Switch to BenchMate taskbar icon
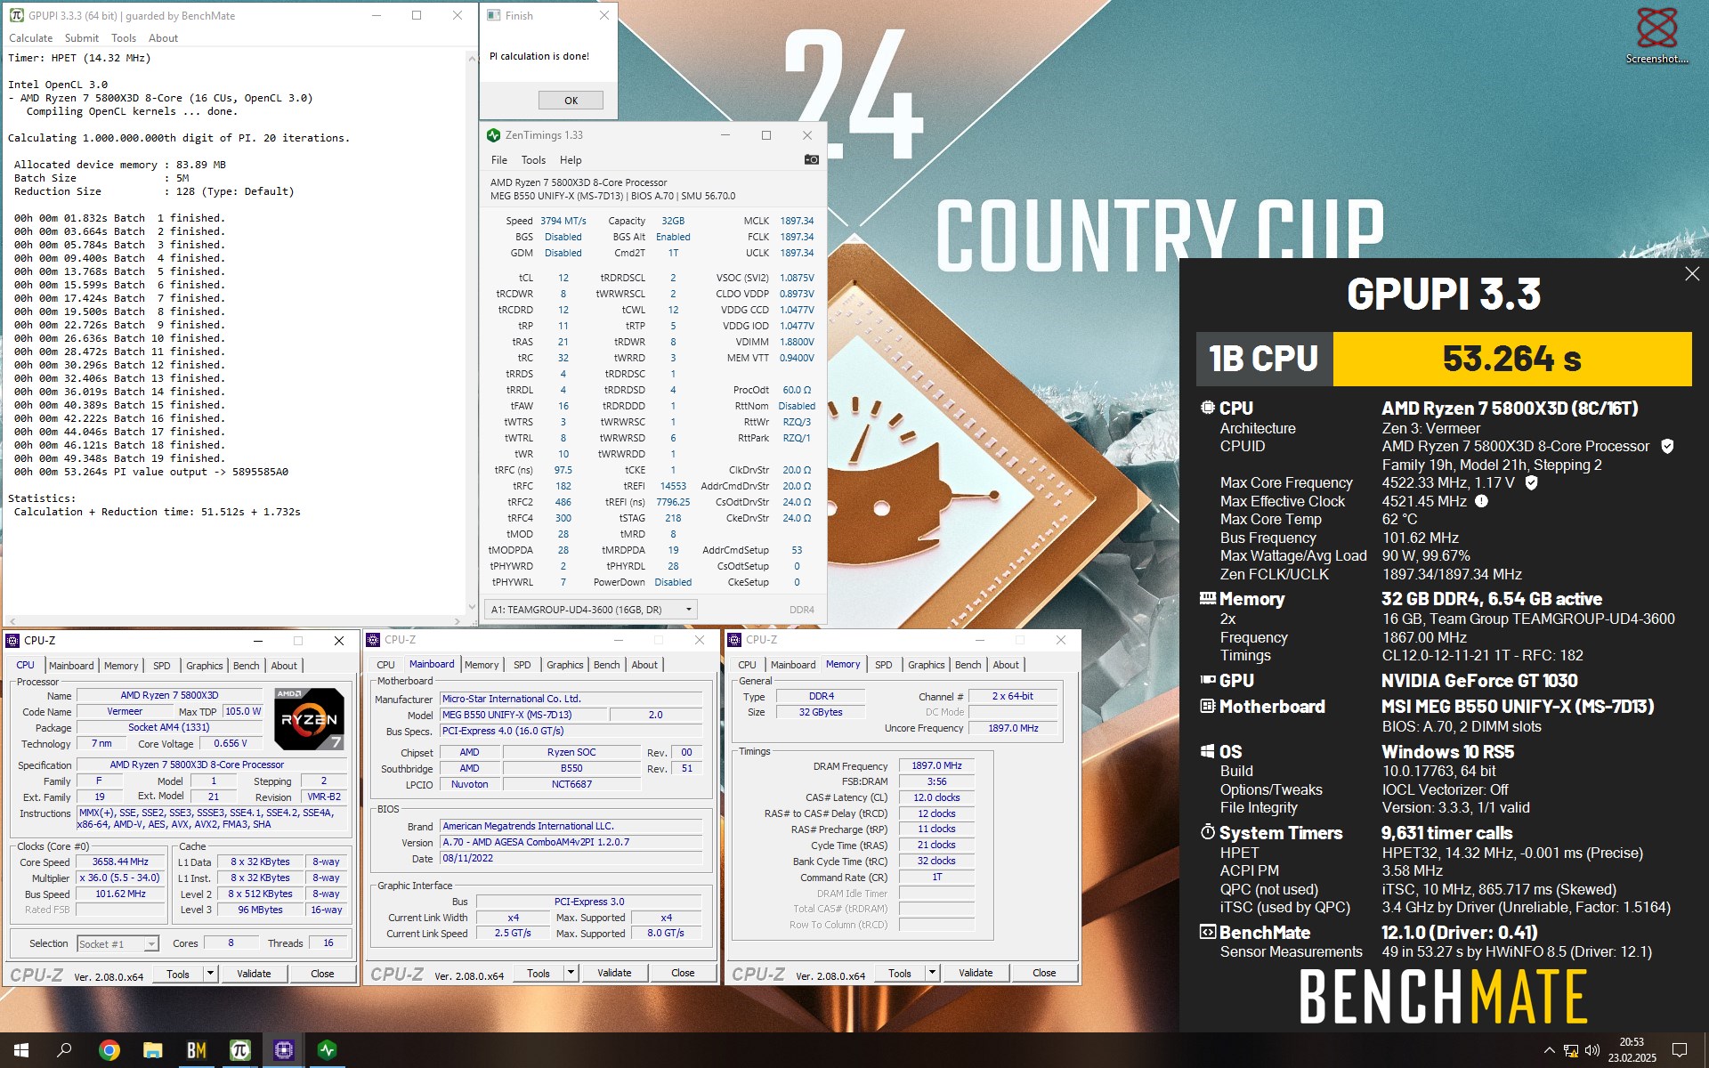 (x=196, y=1050)
